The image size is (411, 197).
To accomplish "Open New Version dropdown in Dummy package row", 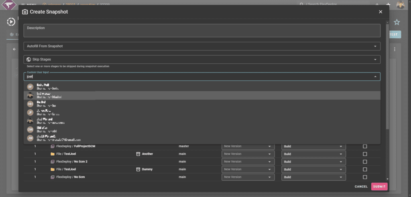I will (248, 169).
